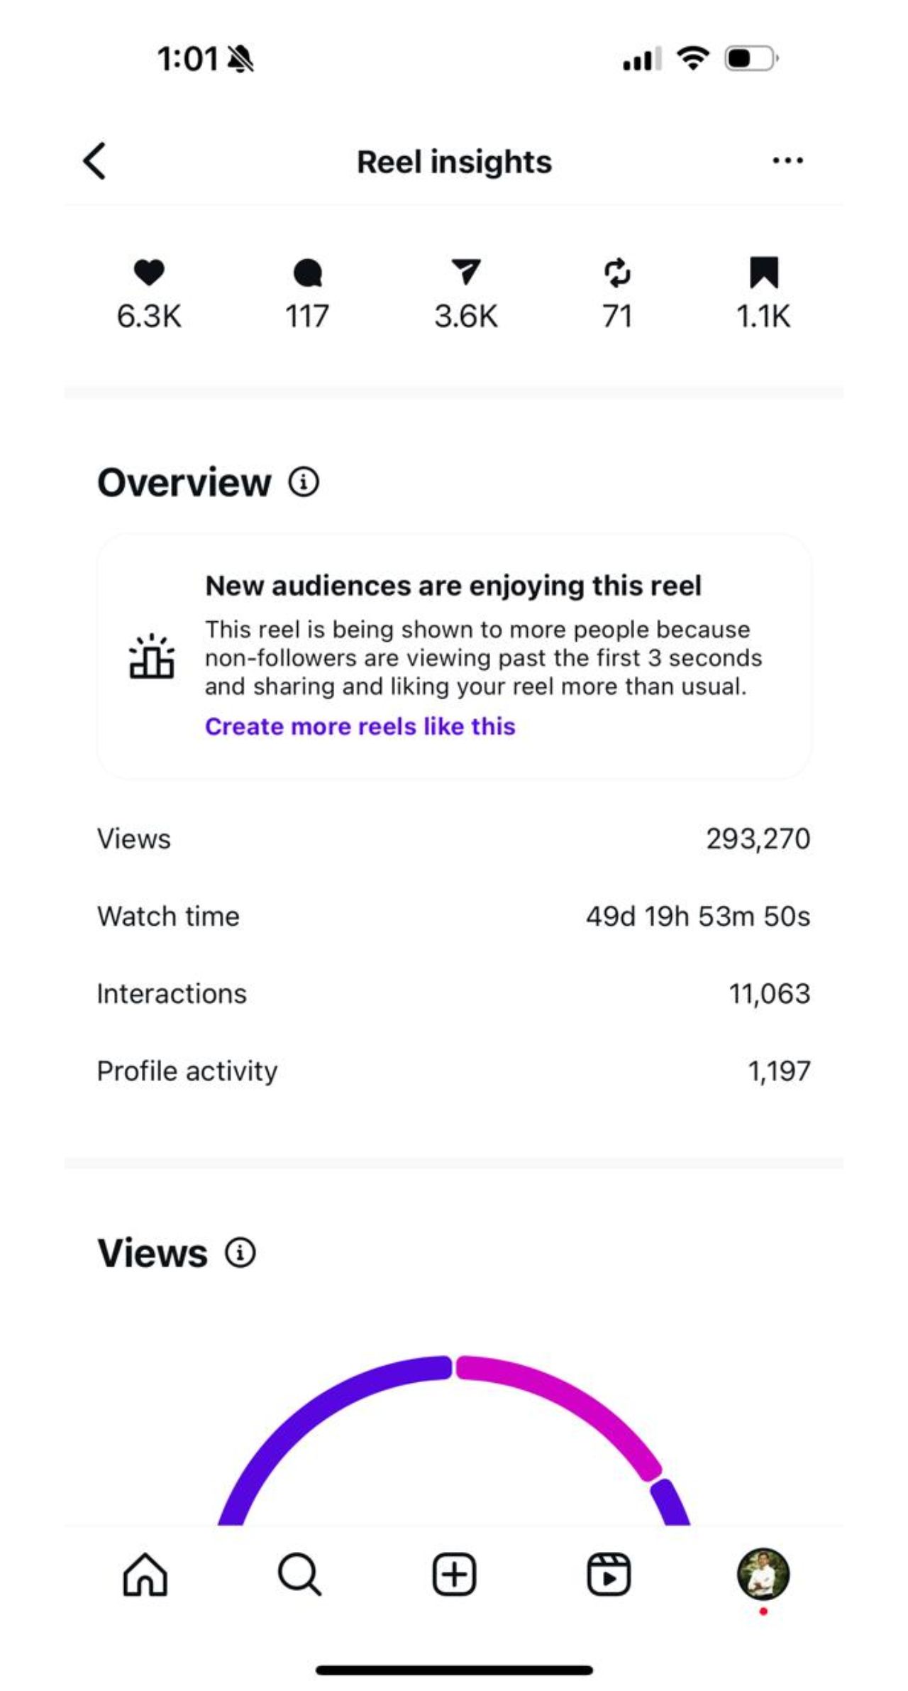Open the Overview info icon
Image resolution: width=908 pixels, height=1691 pixels.
[x=304, y=483]
